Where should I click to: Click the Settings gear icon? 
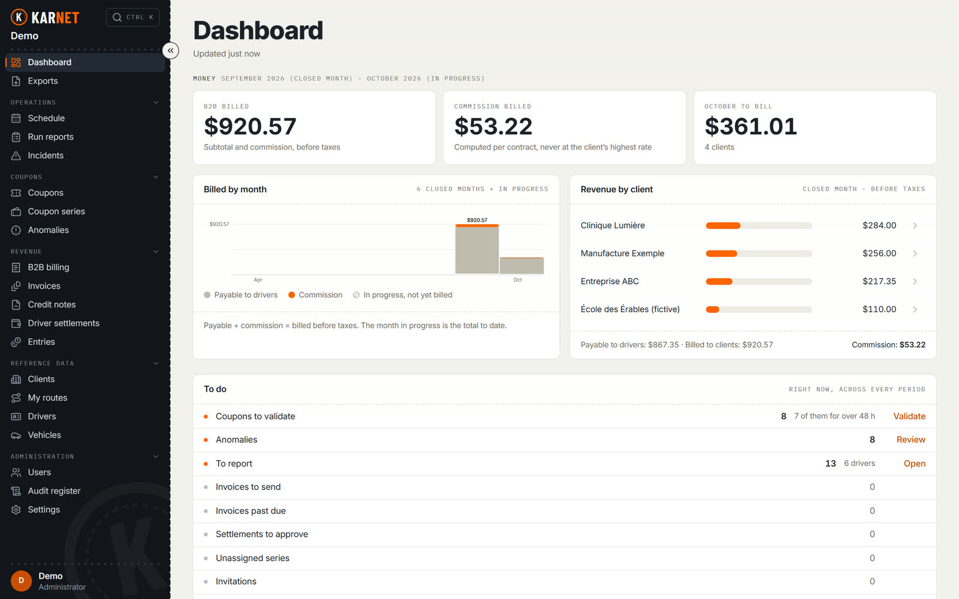pos(16,509)
